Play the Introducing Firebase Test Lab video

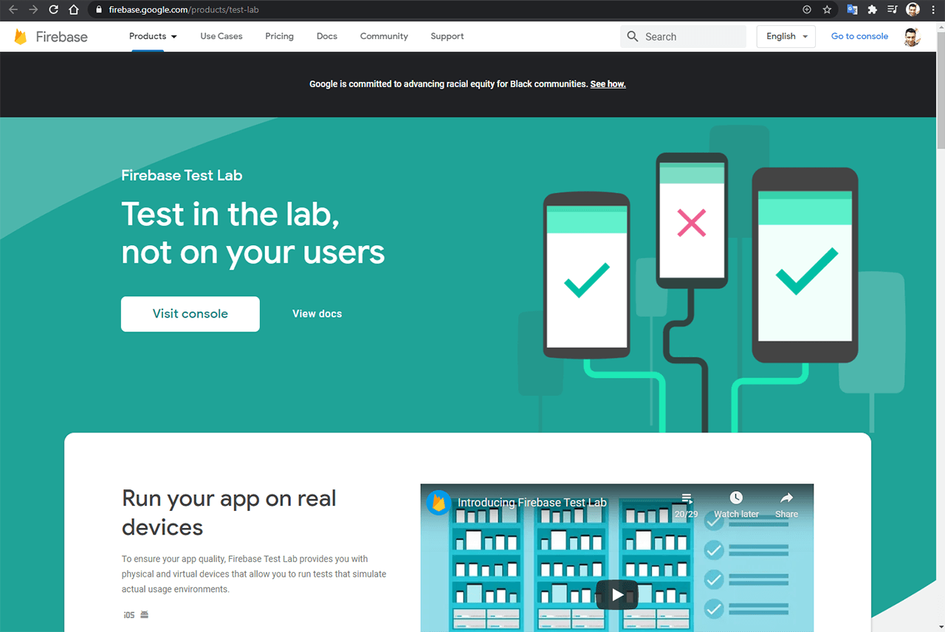click(x=617, y=594)
